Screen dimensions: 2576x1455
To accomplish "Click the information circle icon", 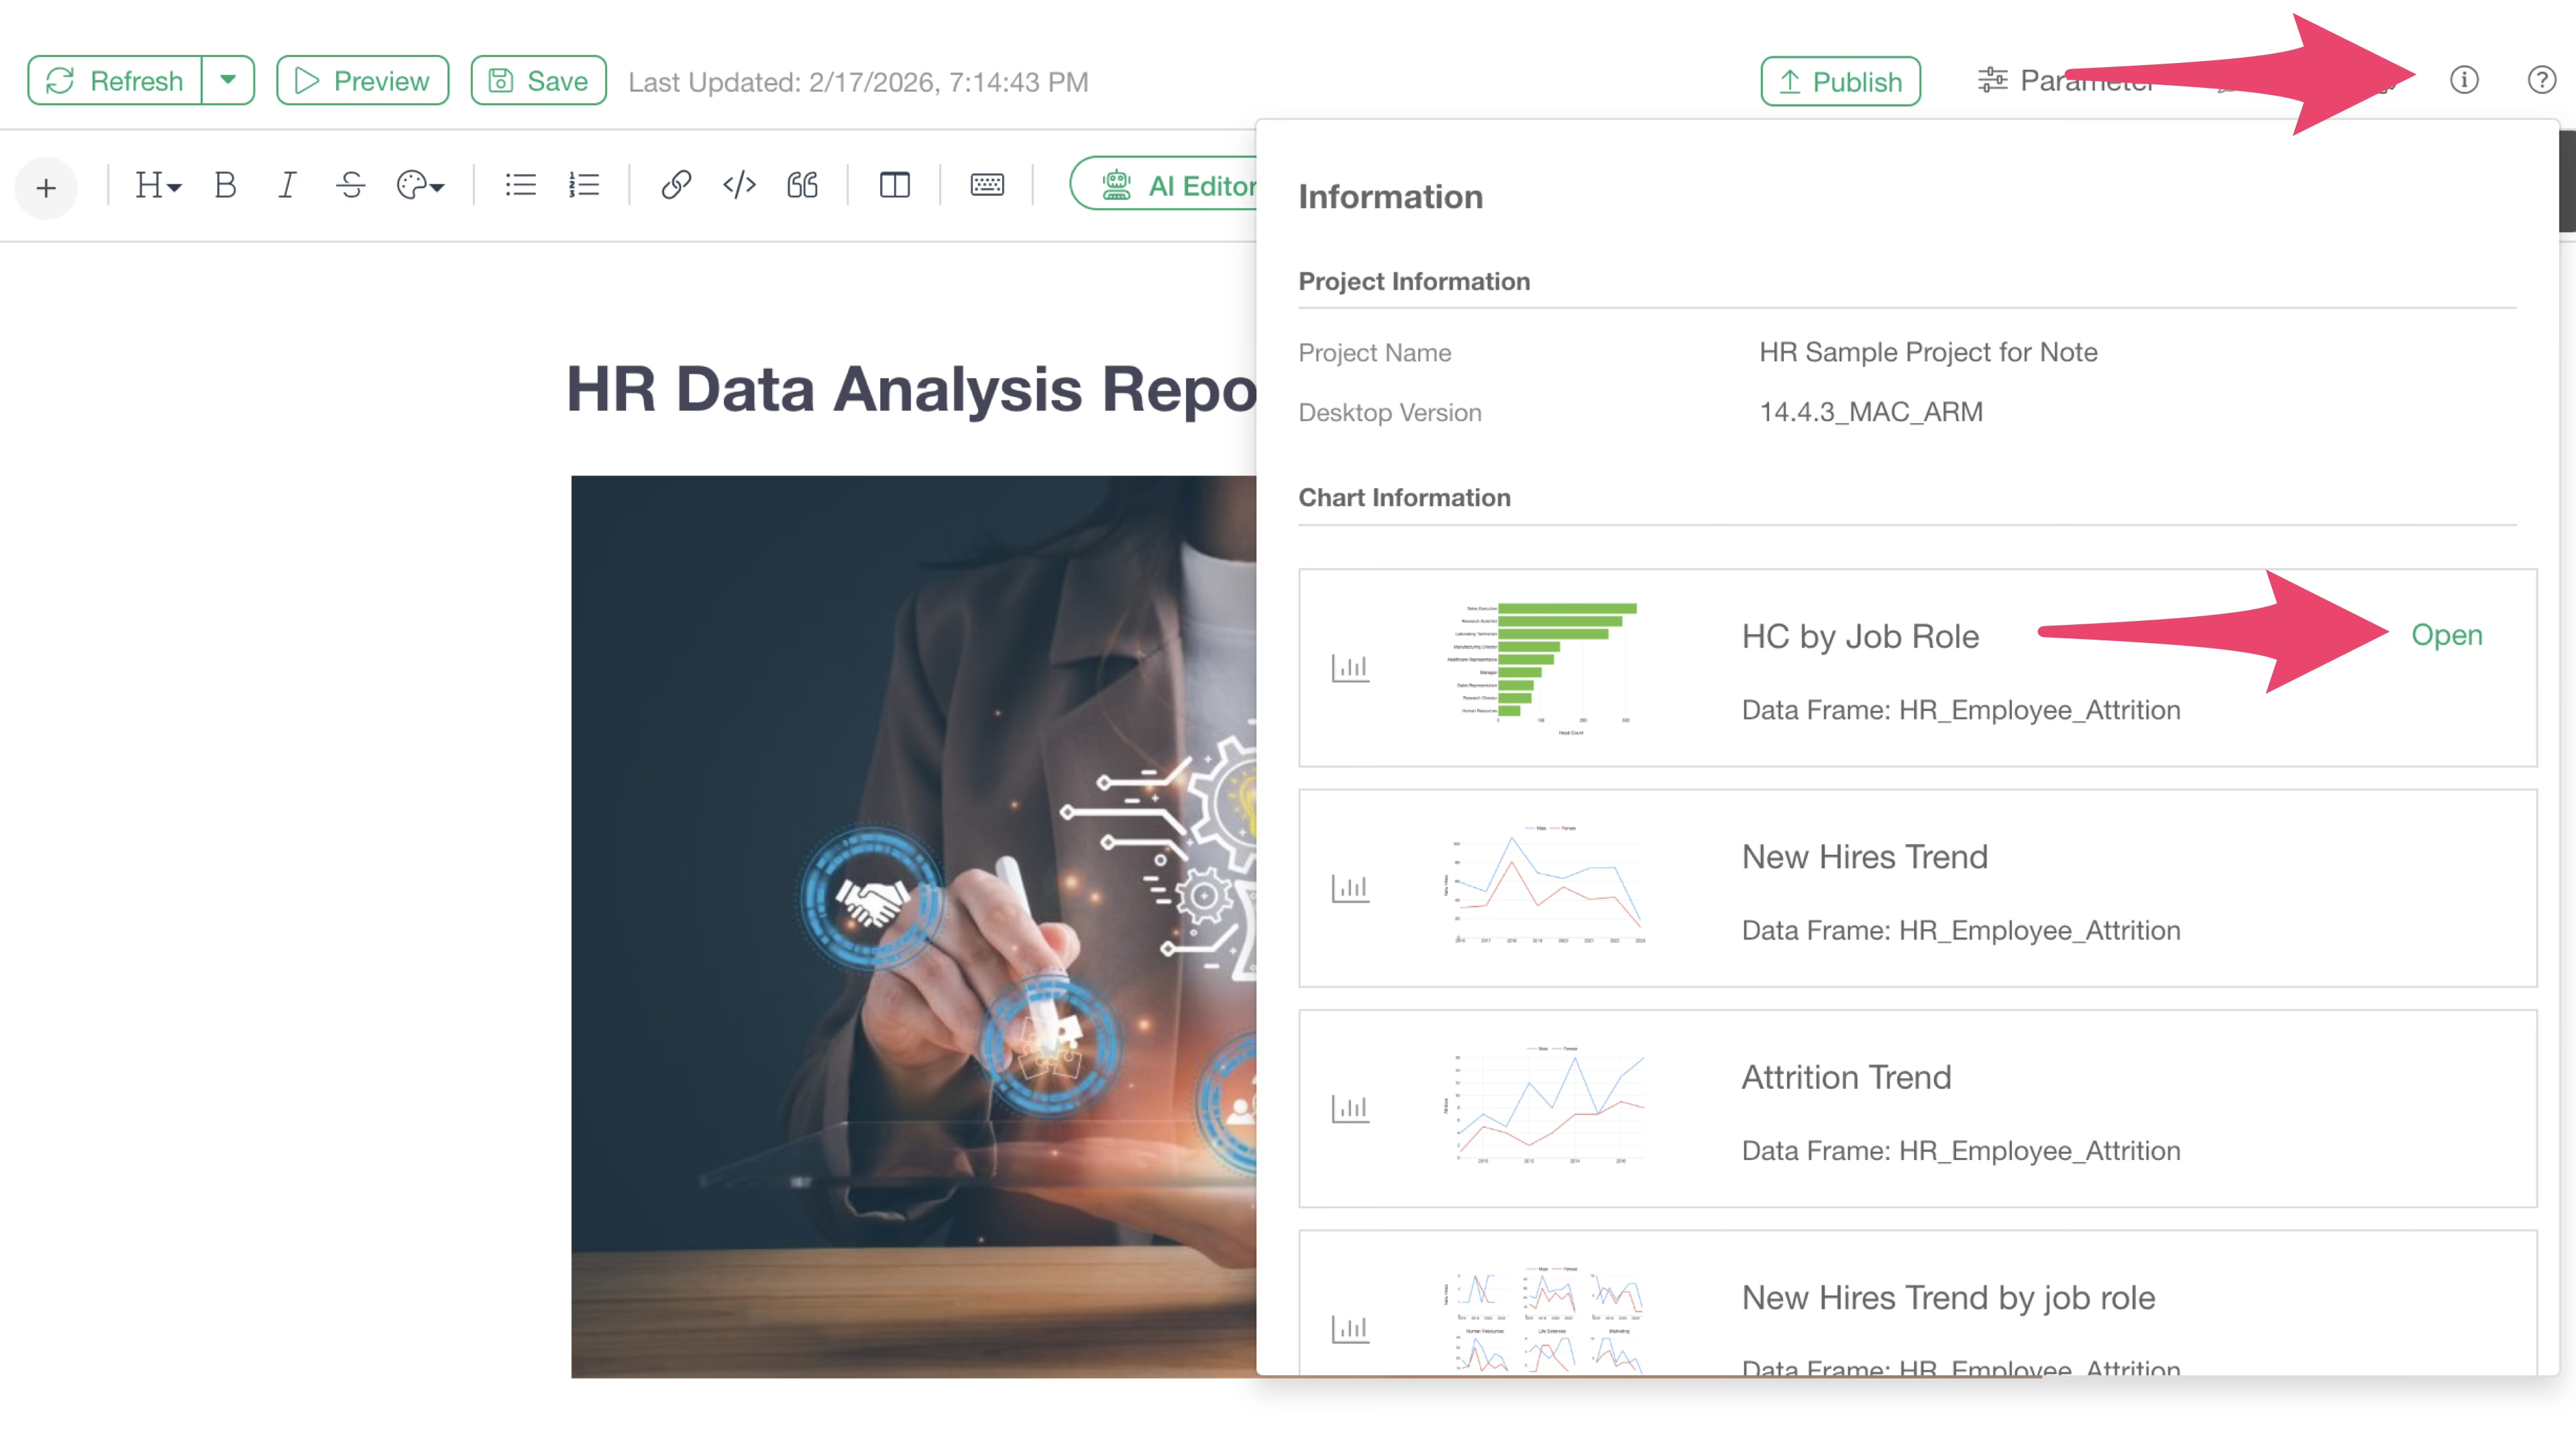I will [2464, 80].
